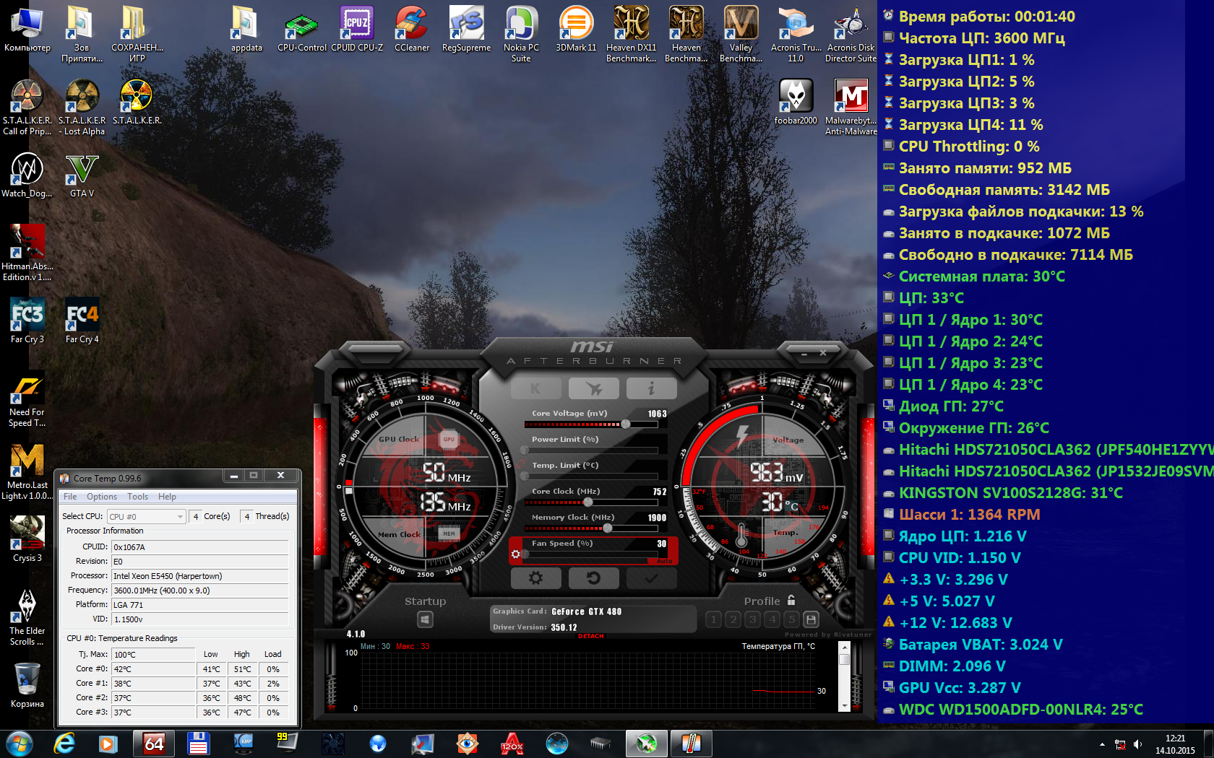Select the GTA V desktop icon
The width and height of the screenshot is (1214, 758).
click(x=82, y=175)
